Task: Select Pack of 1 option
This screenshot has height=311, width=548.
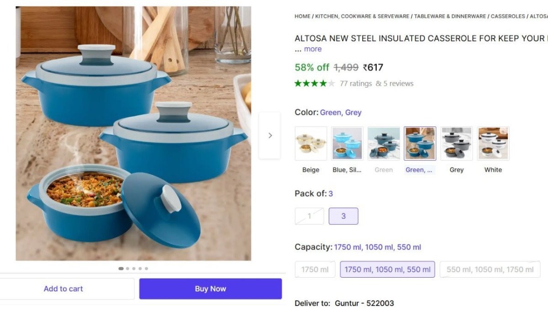Action: click(x=309, y=216)
